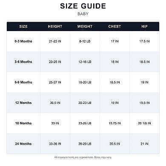
Task: Click the HIP column header
Action: tap(144, 26)
